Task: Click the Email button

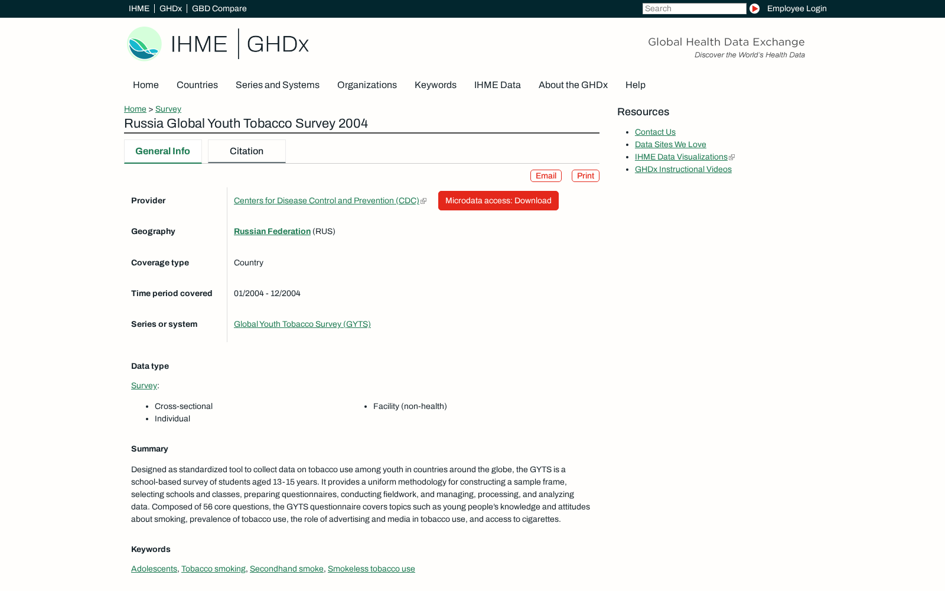Action: tap(546, 176)
